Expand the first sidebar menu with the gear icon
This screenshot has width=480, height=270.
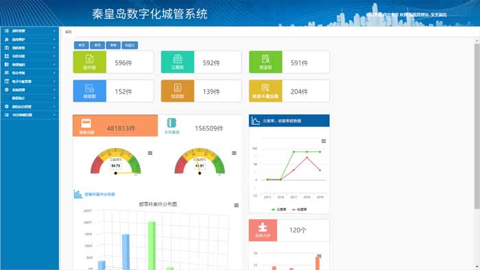(29, 90)
